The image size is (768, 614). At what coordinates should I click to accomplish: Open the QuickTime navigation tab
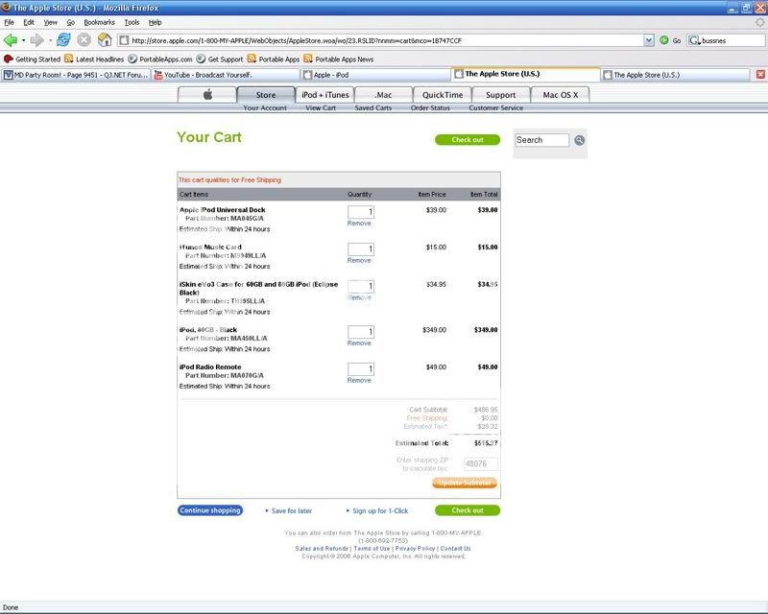pos(444,94)
